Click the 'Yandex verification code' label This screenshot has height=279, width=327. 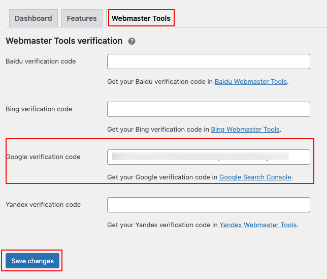pyautogui.click(x=43, y=205)
